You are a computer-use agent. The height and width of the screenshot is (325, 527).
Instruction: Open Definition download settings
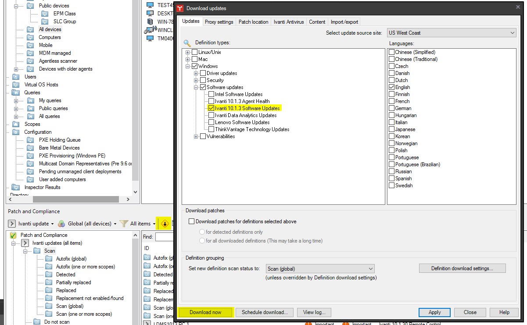click(462, 268)
